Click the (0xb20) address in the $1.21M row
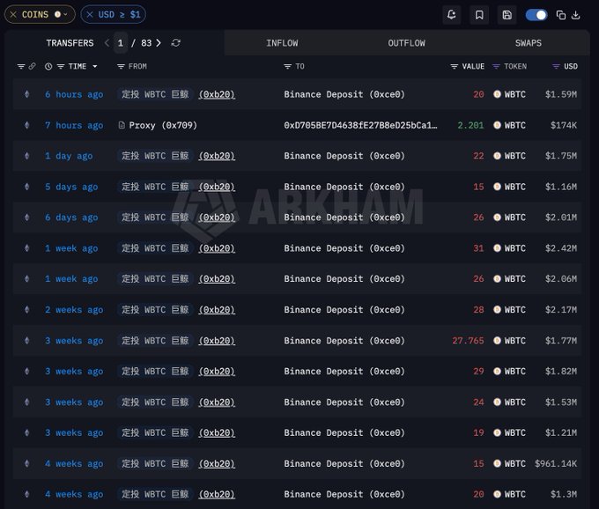 pyautogui.click(x=217, y=432)
